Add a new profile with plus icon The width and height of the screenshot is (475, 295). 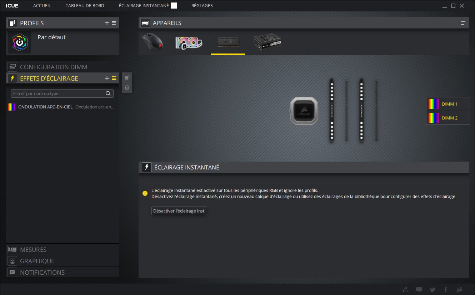click(107, 23)
